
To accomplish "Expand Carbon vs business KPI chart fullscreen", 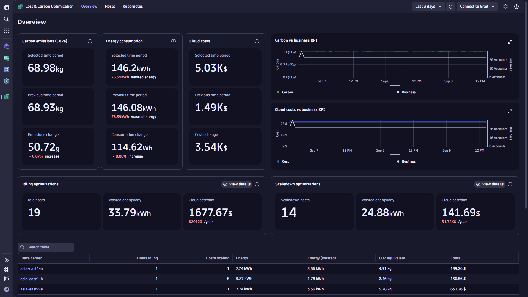I will [x=510, y=42].
